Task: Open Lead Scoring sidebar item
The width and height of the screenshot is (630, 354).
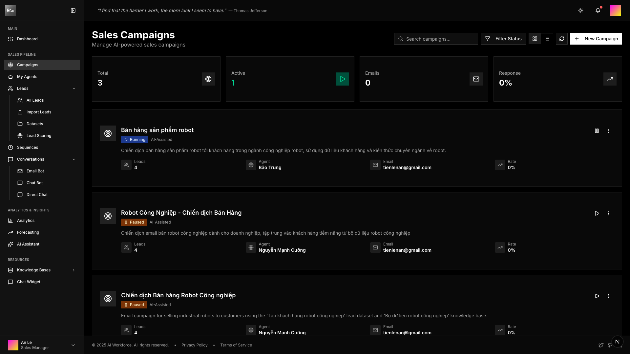Action: tap(39, 136)
